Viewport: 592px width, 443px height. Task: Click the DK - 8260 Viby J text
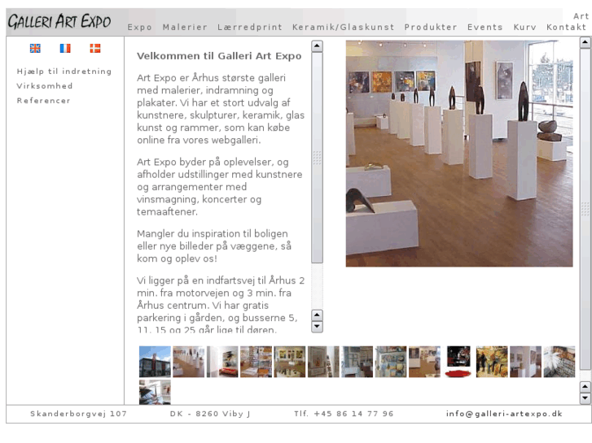210,414
